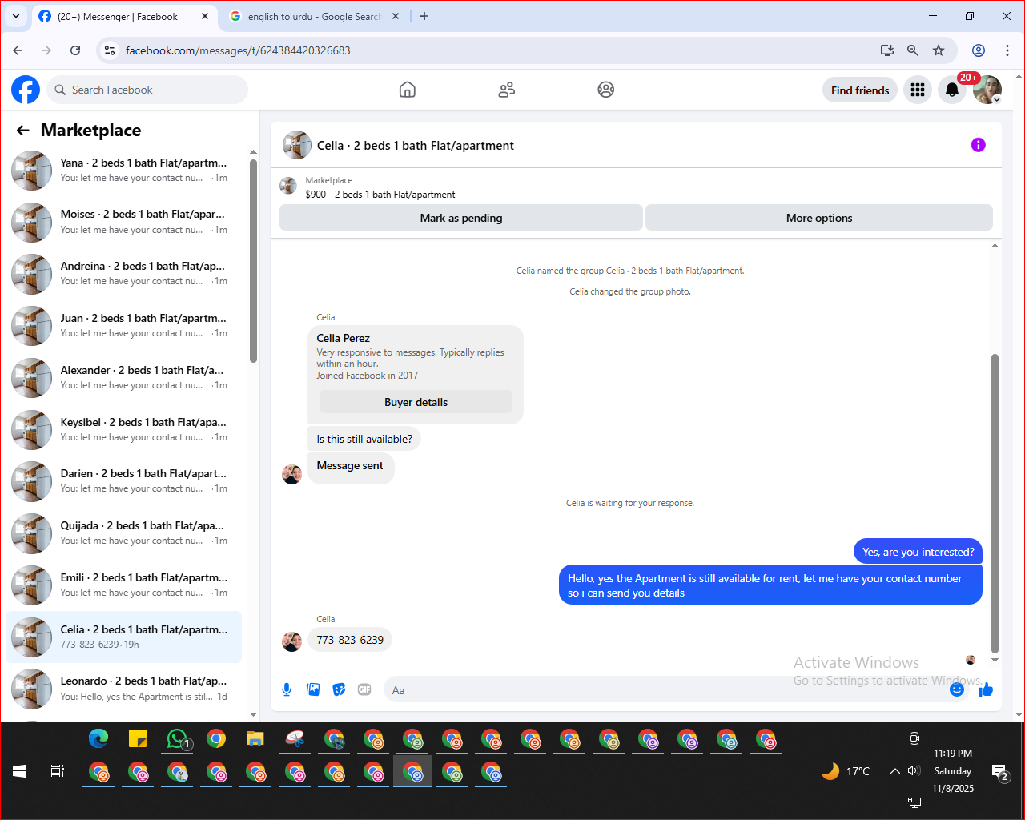Click the 'Yes, are you interested?' message

coord(918,552)
